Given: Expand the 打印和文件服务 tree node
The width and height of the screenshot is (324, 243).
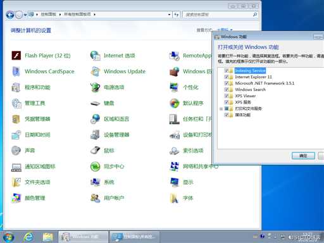Looking at the screenshot, I should tap(221, 109).
